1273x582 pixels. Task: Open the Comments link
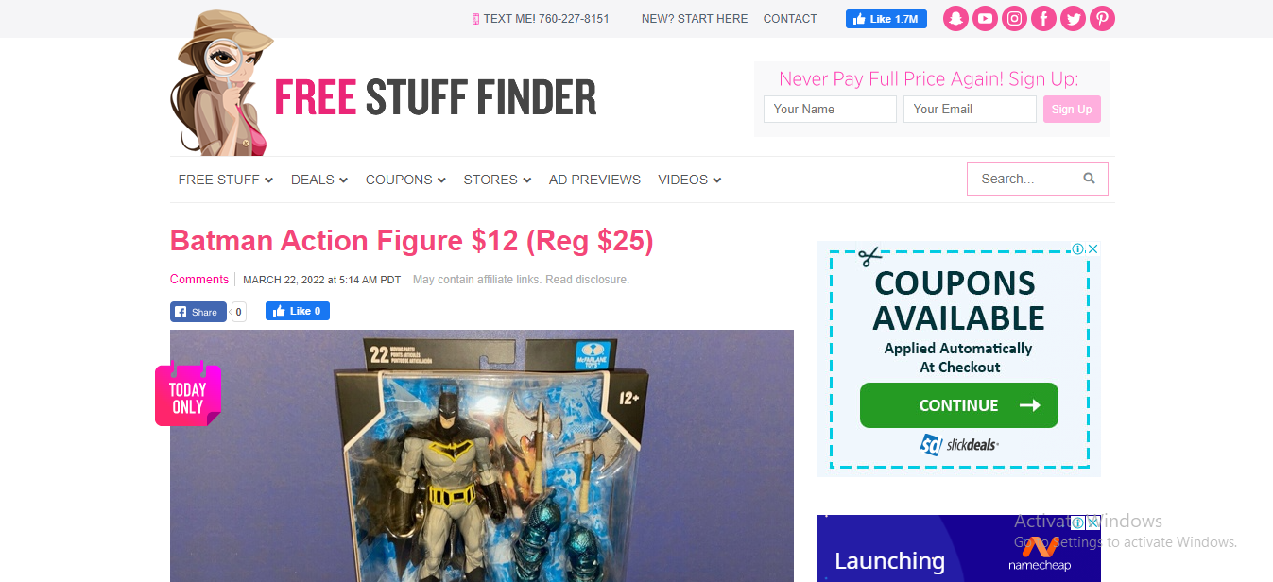click(199, 280)
